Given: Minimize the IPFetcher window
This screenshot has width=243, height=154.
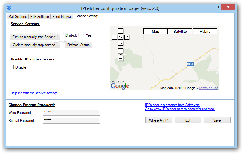Looking at the screenshot, I should pos(209,7).
